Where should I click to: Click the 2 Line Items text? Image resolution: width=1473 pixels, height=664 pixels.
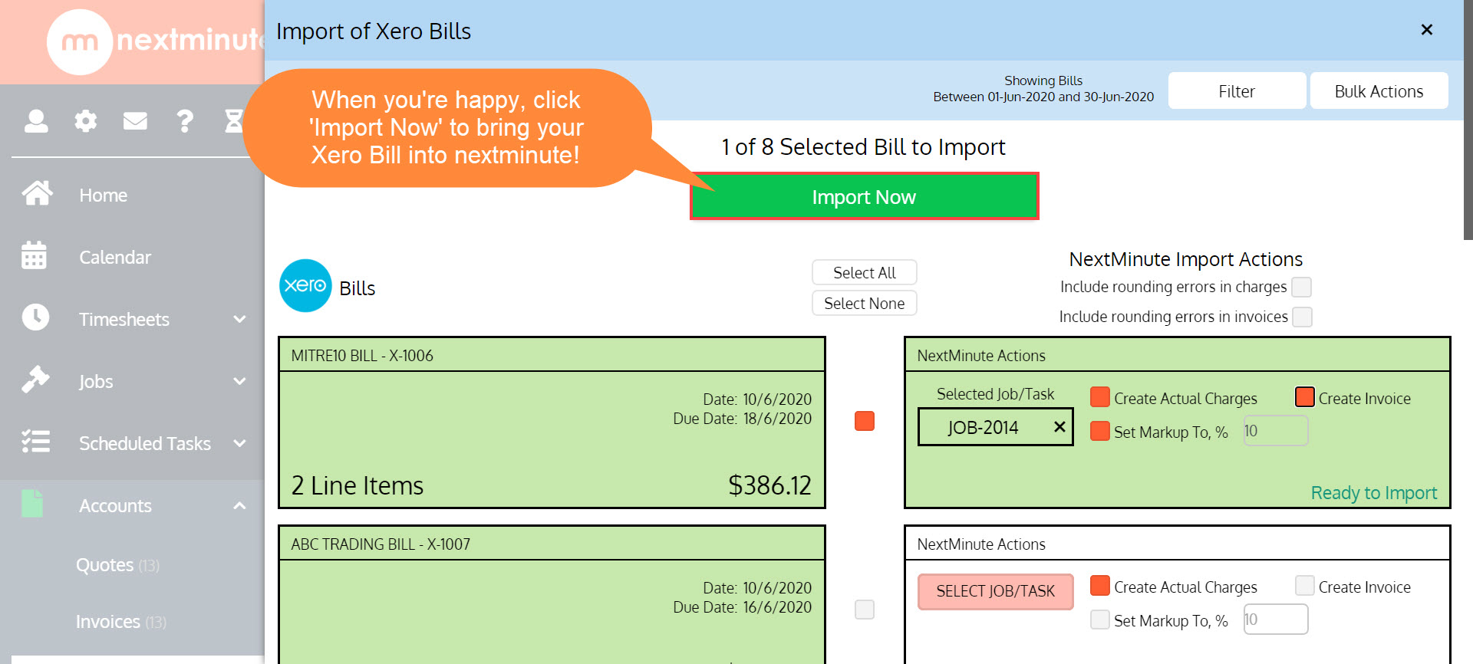(x=358, y=485)
